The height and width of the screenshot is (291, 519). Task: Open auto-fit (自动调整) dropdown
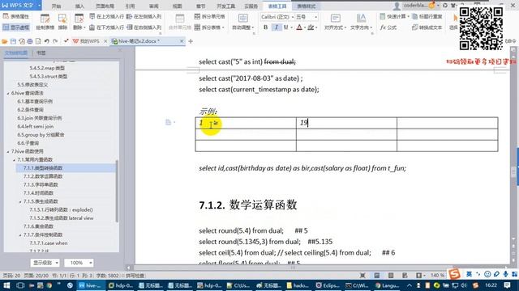coord(243,22)
